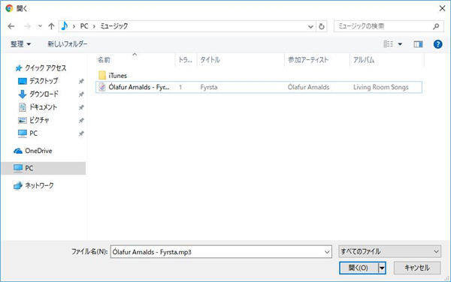The width and height of the screenshot is (451, 282).
Task: Open the 整理 menu
Action: tap(20, 44)
